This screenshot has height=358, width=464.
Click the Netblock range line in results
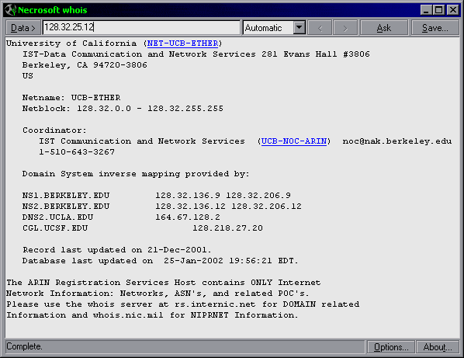tap(123, 109)
